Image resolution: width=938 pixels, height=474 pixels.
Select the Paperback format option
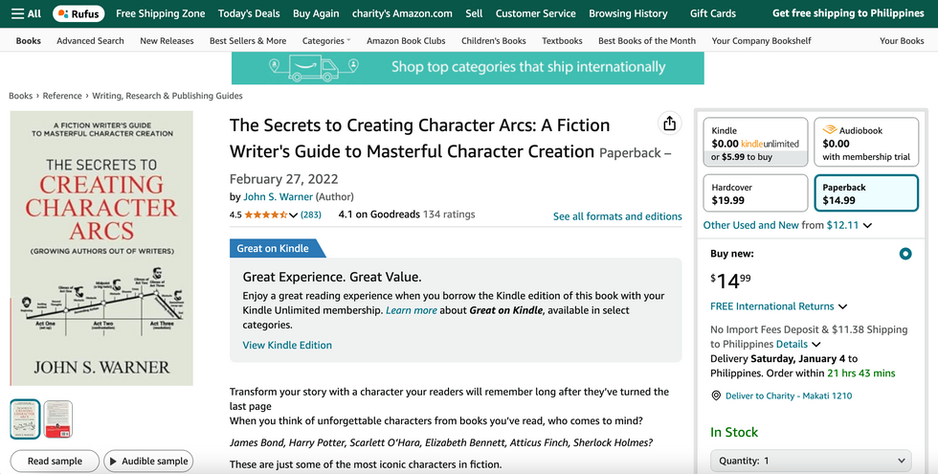tap(865, 193)
